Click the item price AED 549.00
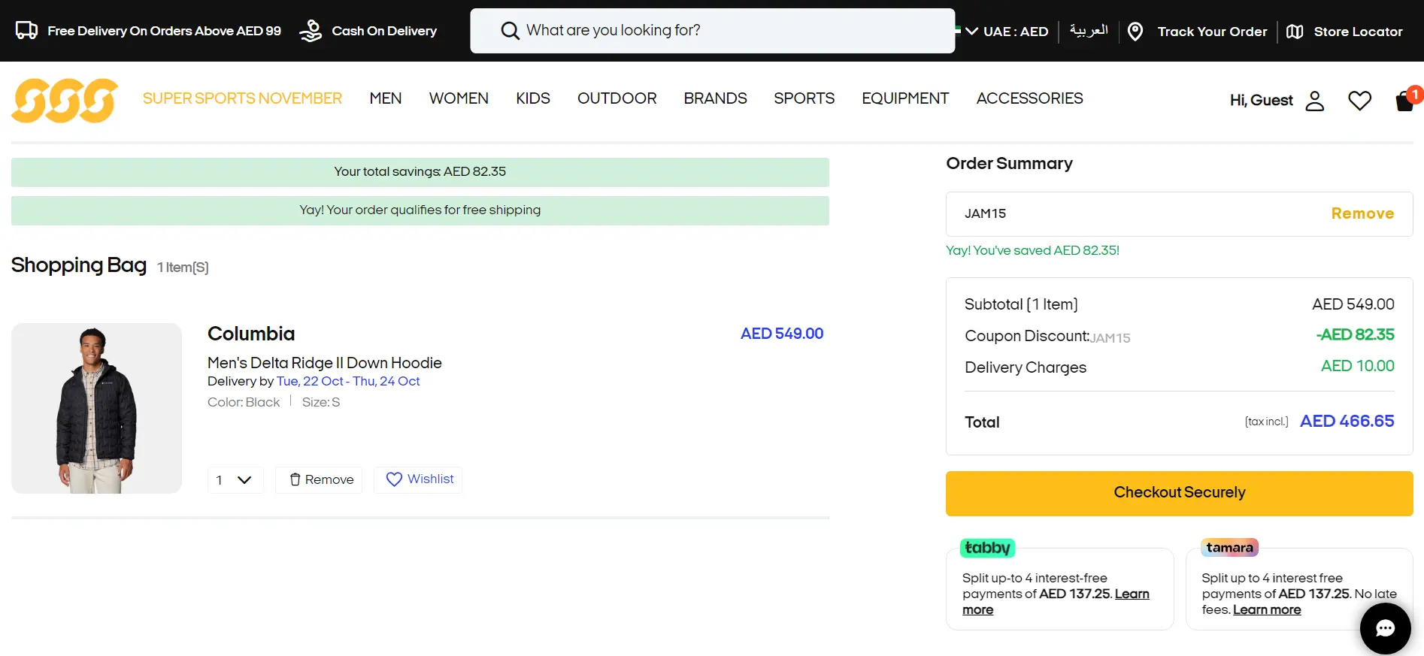The image size is (1424, 656). (782, 334)
